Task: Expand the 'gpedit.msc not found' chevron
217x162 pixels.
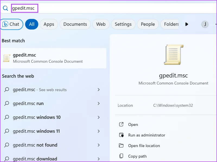Action: (98, 145)
